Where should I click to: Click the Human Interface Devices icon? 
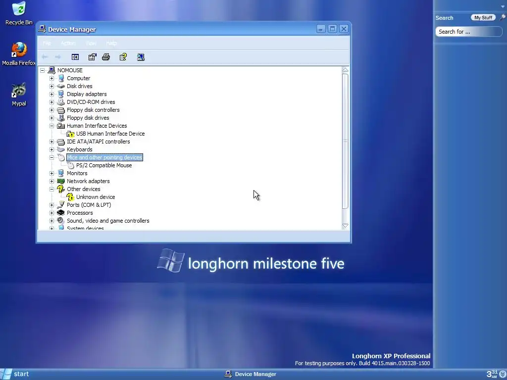tap(61, 126)
